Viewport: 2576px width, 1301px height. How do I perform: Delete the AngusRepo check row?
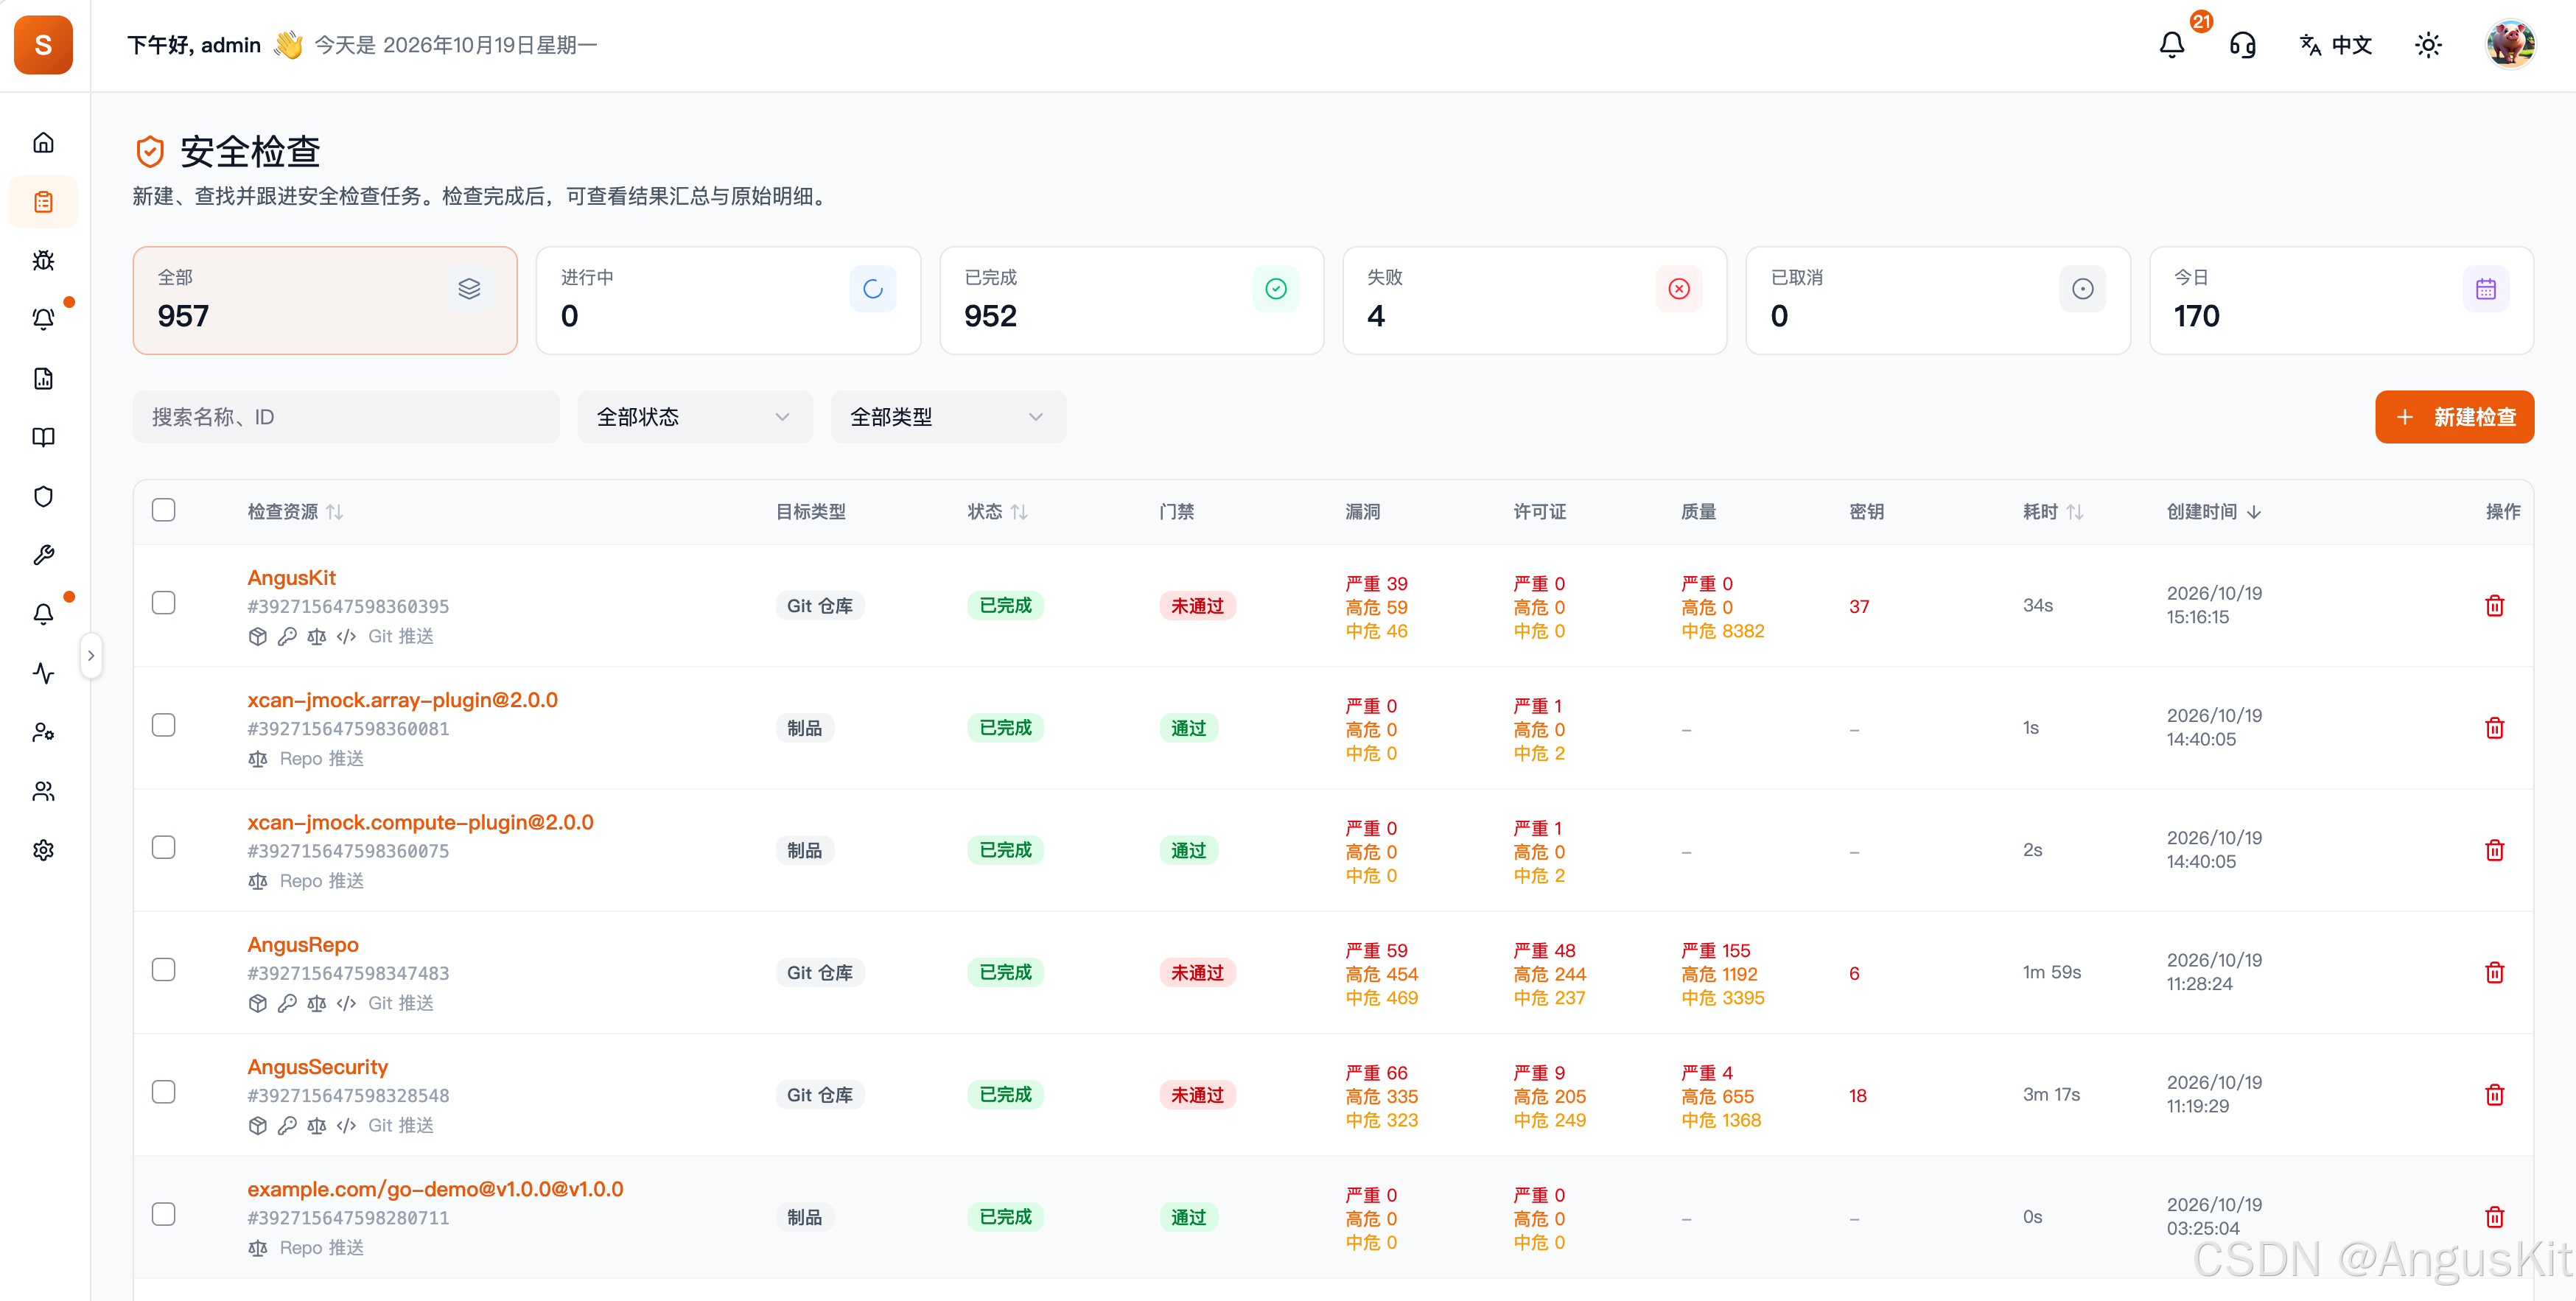click(2494, 973)
